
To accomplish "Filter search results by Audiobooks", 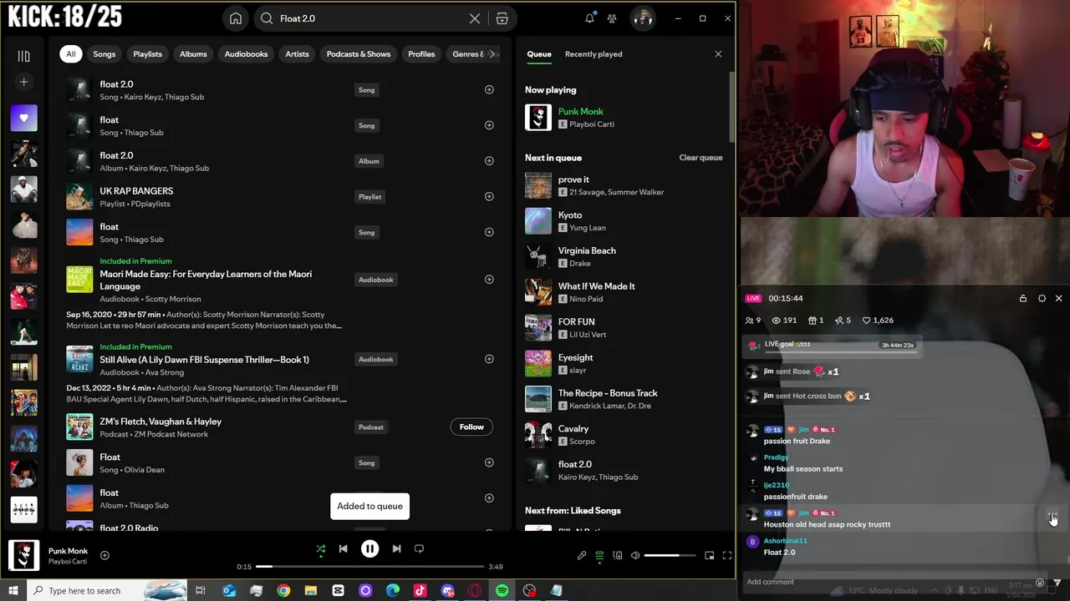I will 246,54.
